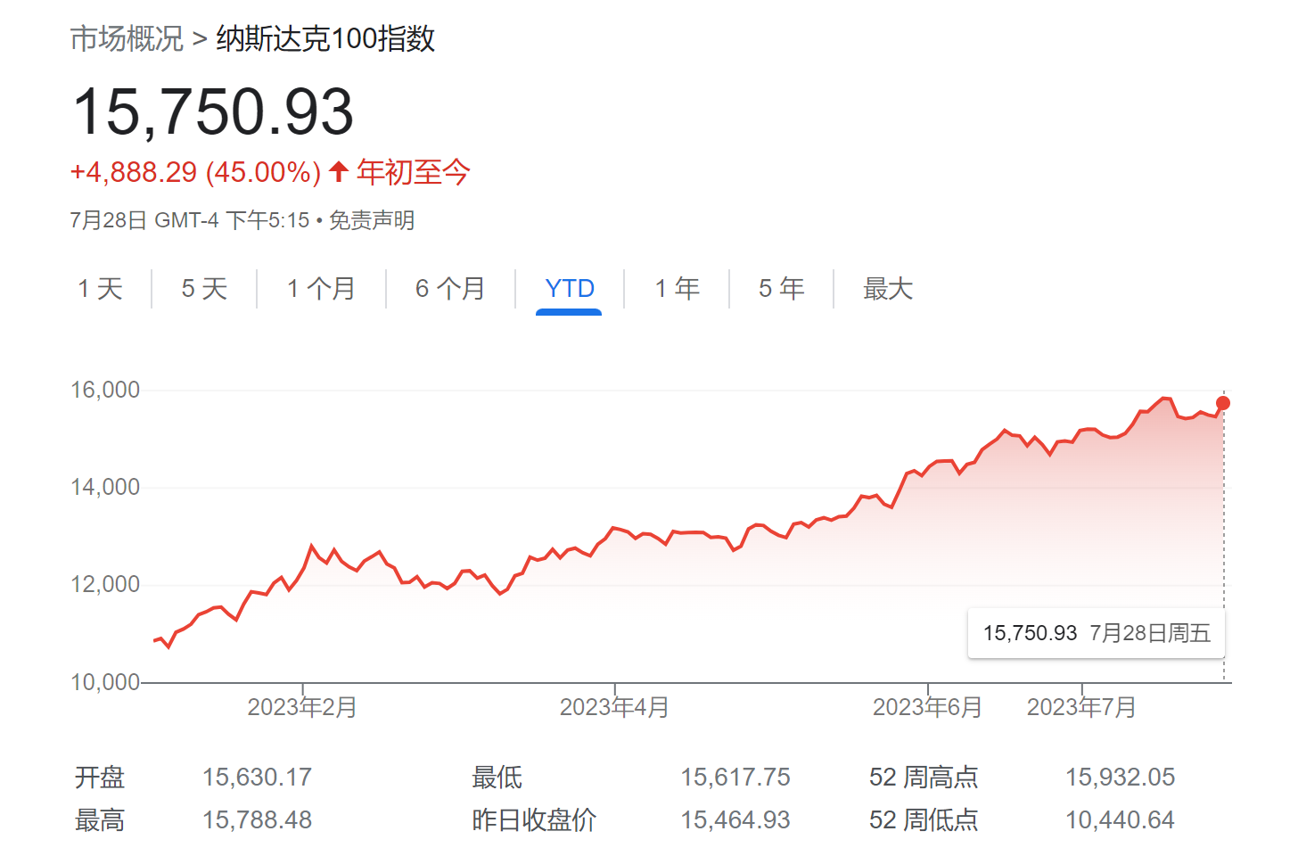Image resolution: width=1298 pixels, height=856 pixels.
Task: View the 最大 maximum range chart
Action: [x=887, y=288]
